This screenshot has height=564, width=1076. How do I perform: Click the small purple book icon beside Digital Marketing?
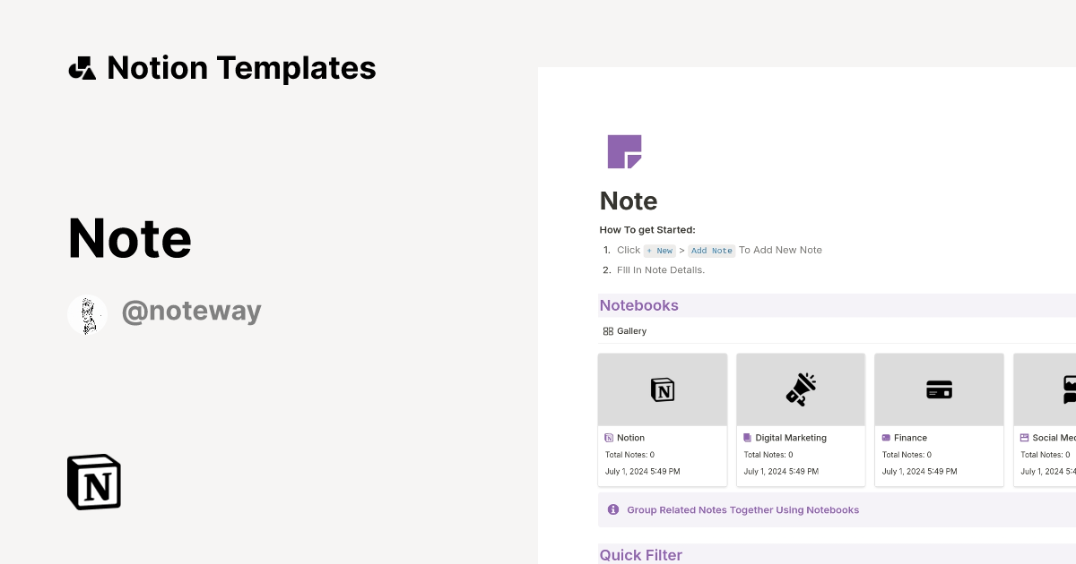click(x=748, y=438)
